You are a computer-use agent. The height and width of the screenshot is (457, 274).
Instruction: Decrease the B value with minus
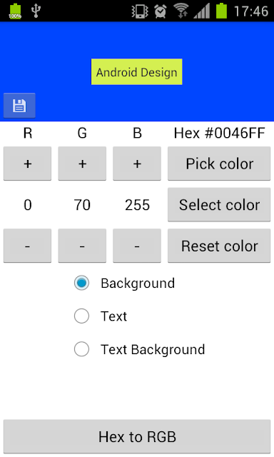coord(137,246)
